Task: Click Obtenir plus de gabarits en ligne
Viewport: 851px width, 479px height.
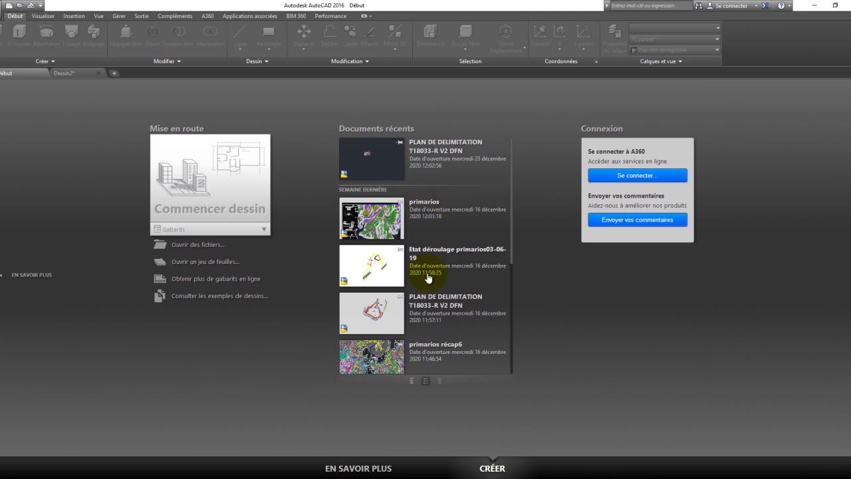Action: click(x=216, y=279)
